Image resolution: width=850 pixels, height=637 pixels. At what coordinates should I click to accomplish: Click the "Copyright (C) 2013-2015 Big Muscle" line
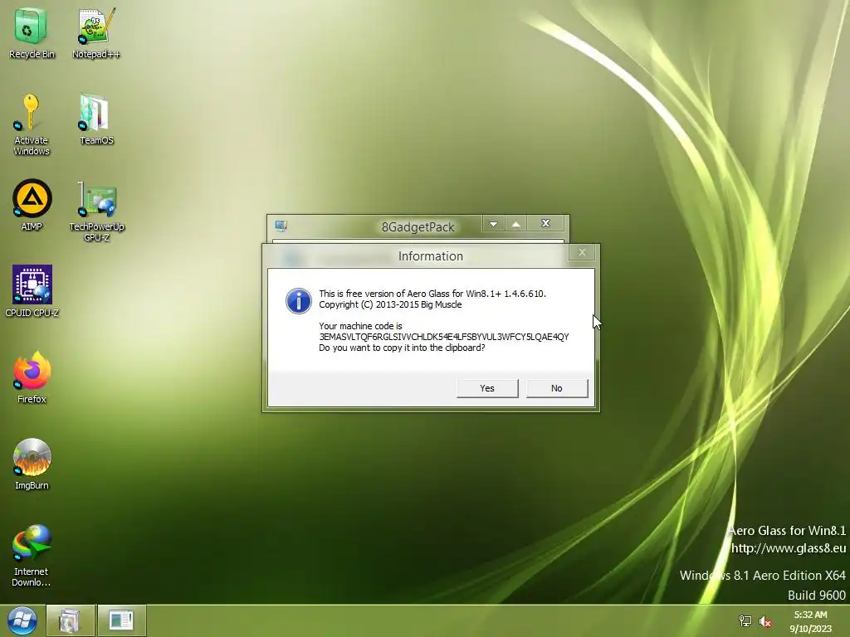pos(390,304)
